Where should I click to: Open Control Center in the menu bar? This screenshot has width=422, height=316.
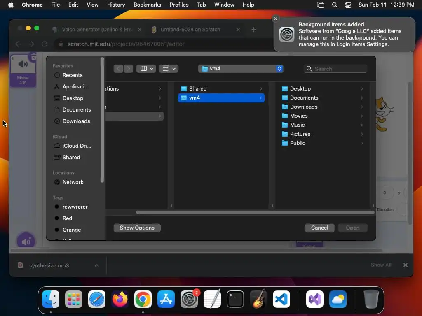(348, 5)
